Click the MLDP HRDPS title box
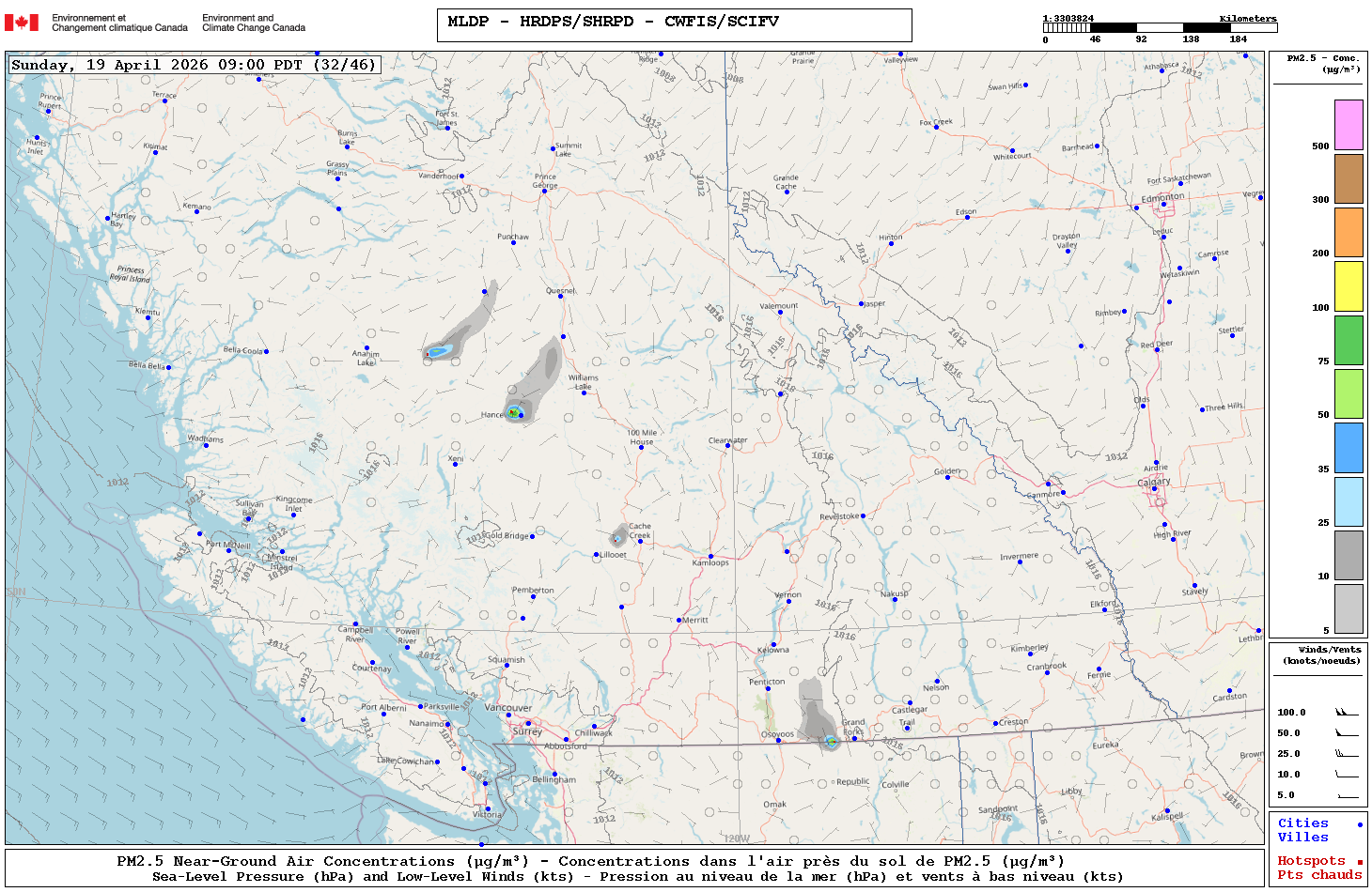The image size is (1372, 892). click(674, 24)
